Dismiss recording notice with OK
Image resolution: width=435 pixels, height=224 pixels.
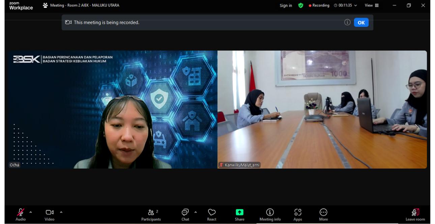click(361, 23)
